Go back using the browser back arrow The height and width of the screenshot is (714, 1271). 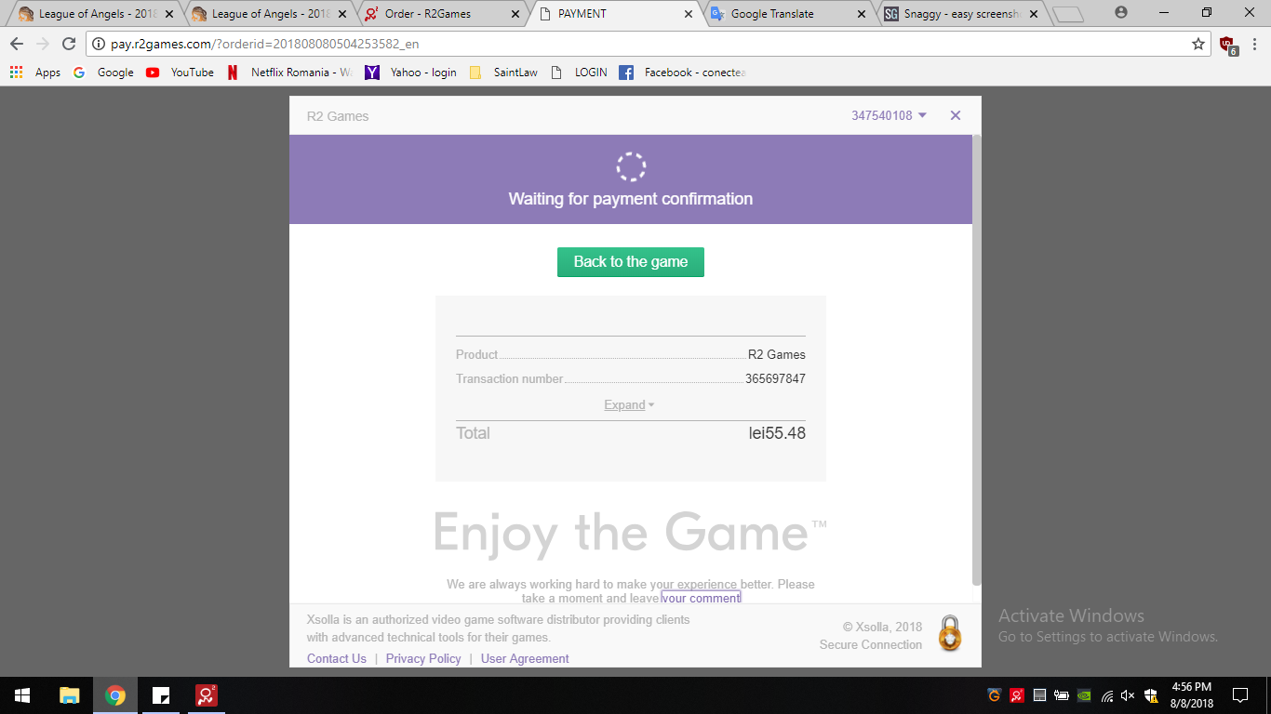click(x=17, y=44)
